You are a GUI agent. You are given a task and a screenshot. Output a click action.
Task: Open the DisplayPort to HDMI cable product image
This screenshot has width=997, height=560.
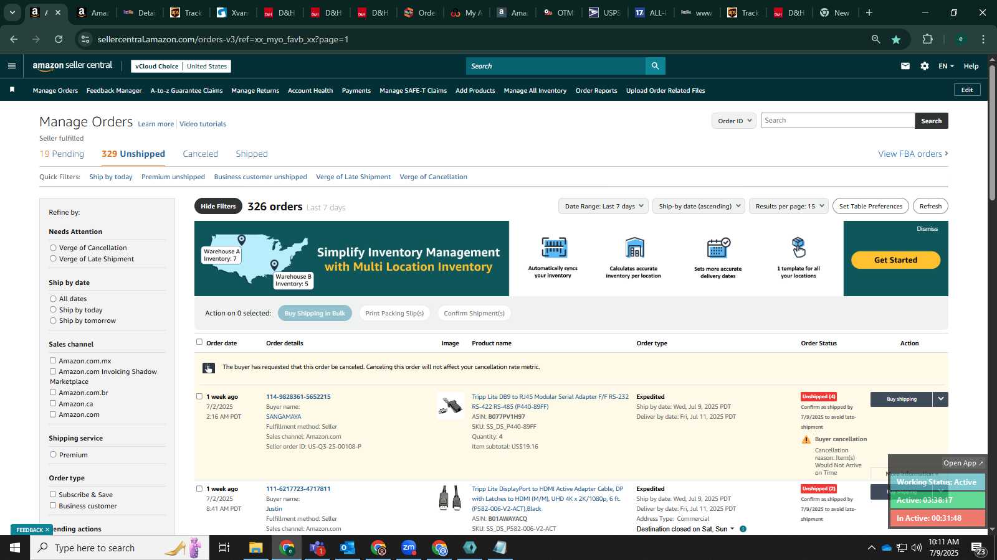[451, 498]
